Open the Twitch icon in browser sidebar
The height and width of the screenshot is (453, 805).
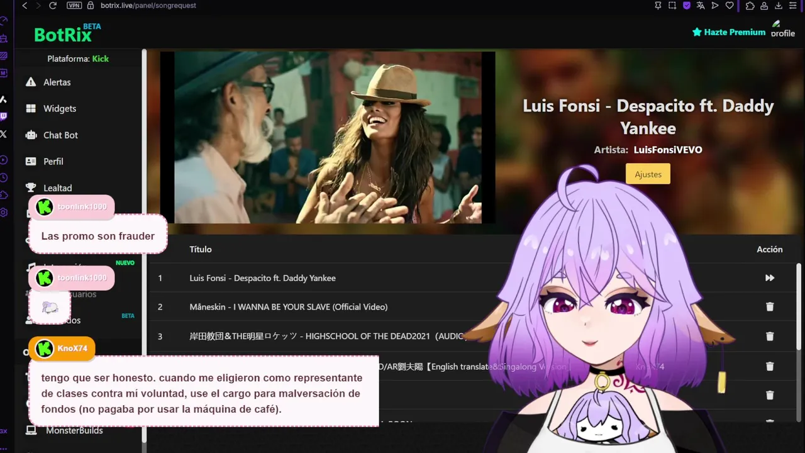(x=4, y=116)
